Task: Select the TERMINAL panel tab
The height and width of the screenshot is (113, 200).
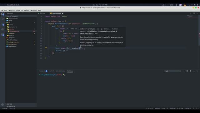Action: click(70, 71)
